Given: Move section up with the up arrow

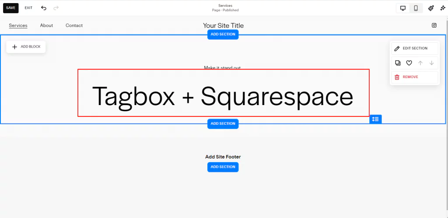Looking at the screenshot, I should pos(420,63).
